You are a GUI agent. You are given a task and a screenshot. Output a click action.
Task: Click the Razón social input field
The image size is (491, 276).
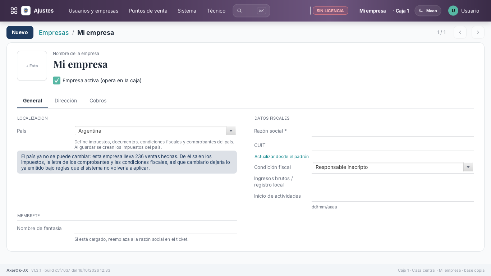393,131
